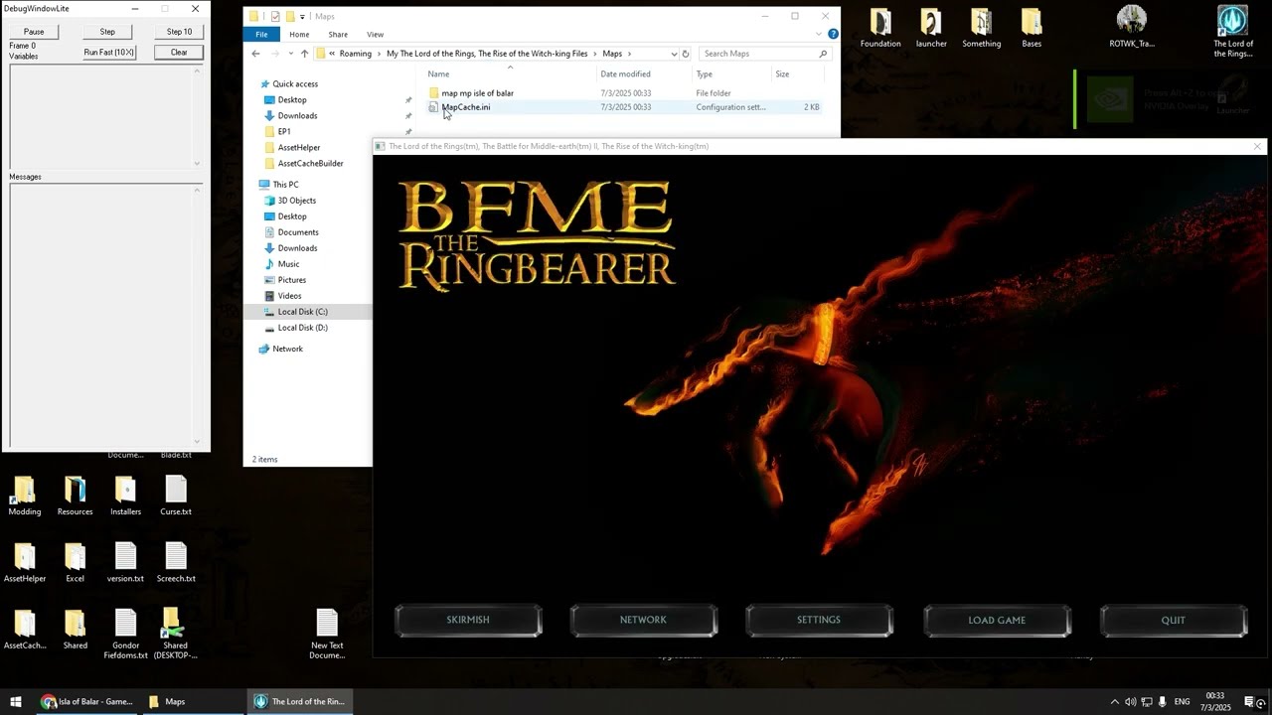Switch to the View ribbon tab
Image resolution: width=1272 pixels, height=715 pixels.
pos(375,34)
